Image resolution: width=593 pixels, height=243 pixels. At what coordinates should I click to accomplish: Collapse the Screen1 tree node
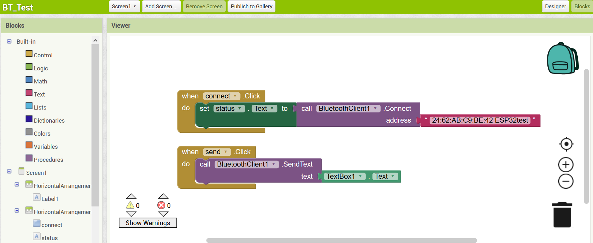click(x=9, y=171)
